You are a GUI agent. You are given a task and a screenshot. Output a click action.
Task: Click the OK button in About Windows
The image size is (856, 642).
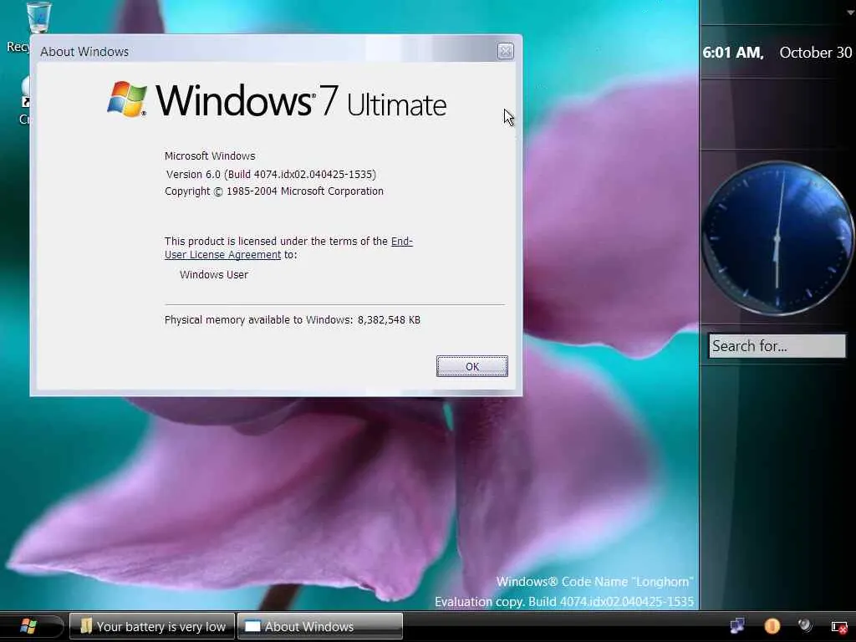[x=471, y=366]
